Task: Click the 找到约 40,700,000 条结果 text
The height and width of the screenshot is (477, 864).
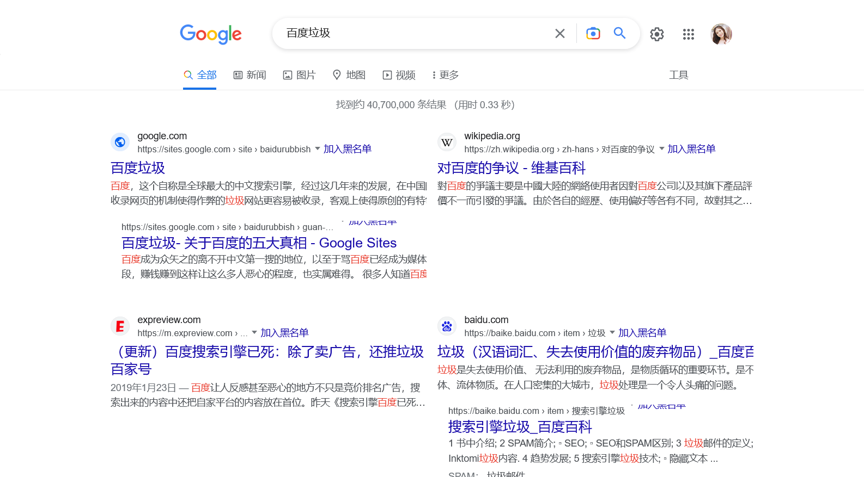Action: click(391, 105)
